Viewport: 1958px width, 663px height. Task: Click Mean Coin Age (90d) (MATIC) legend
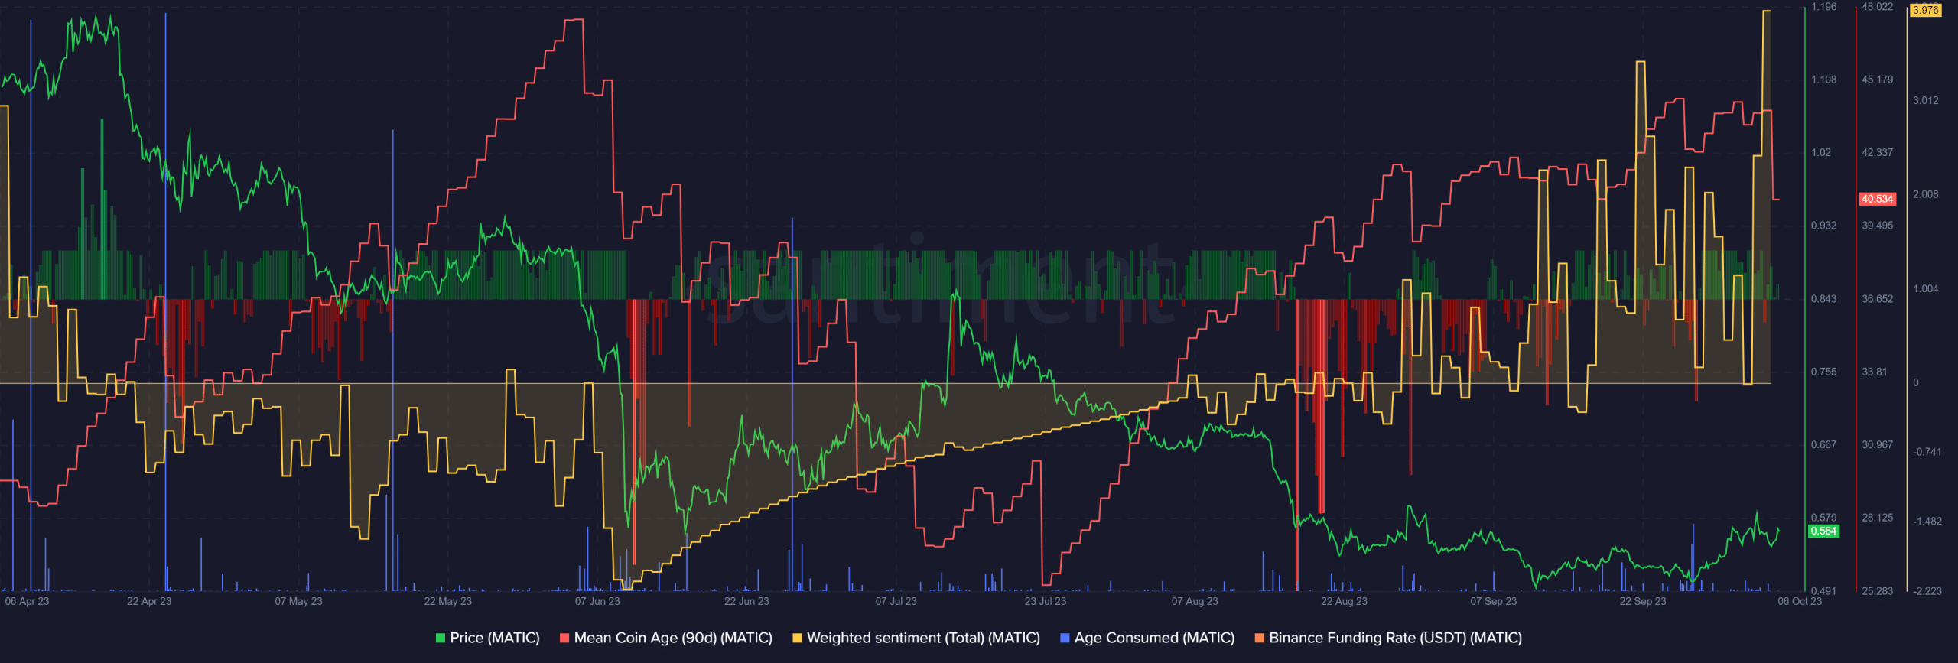[673, 638]
